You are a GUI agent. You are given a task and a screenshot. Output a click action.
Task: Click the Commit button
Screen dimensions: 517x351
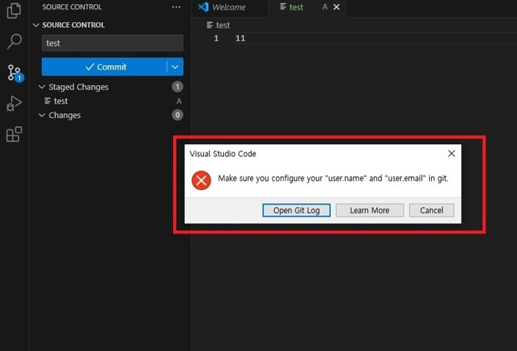click(104, 67)
